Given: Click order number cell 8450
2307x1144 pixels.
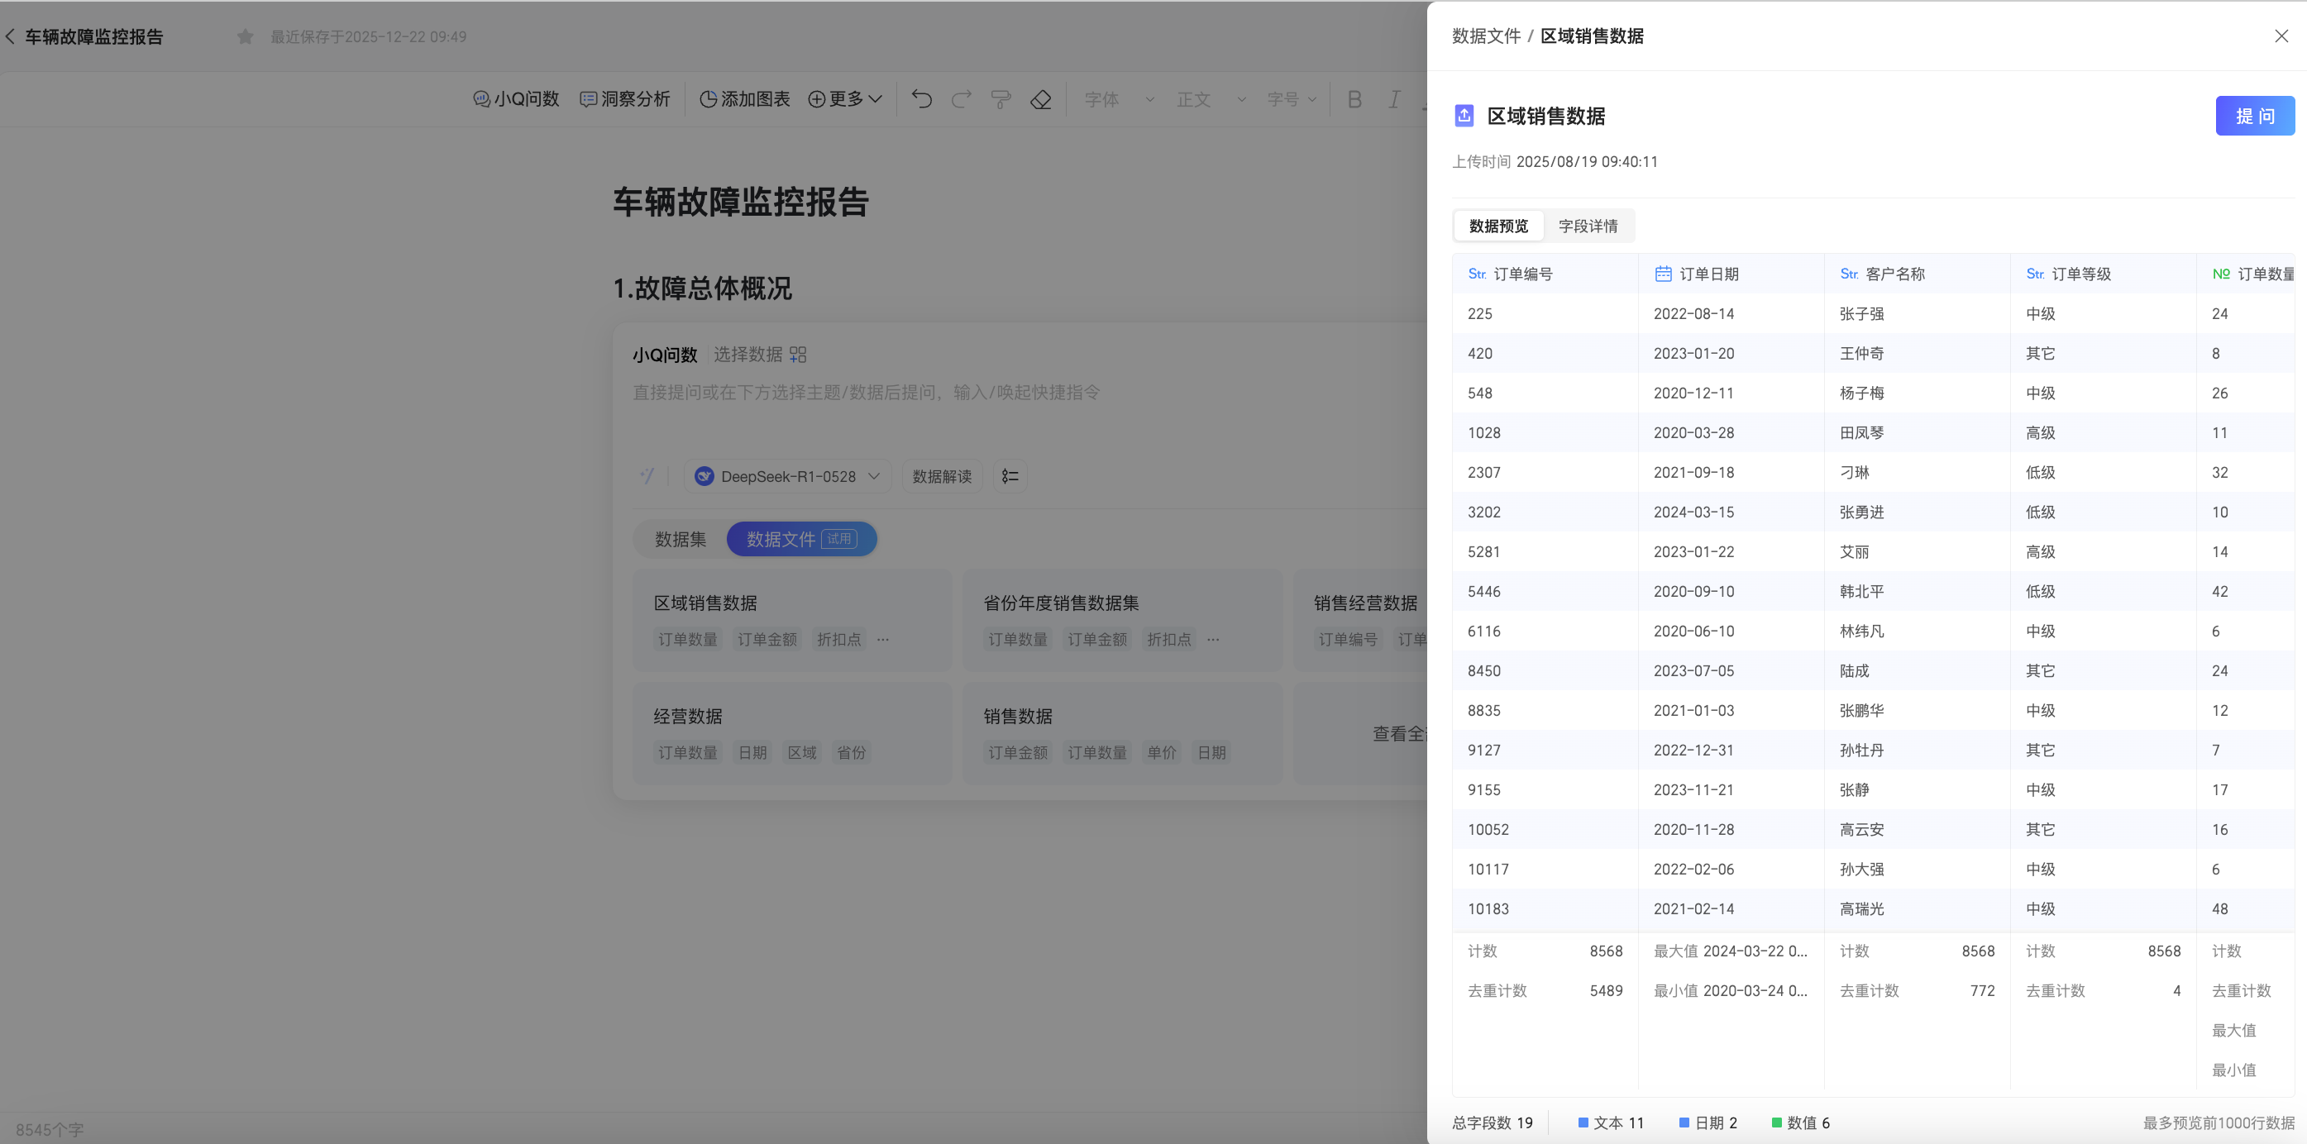Looking at the screenshot, I should coord(1544,670).
